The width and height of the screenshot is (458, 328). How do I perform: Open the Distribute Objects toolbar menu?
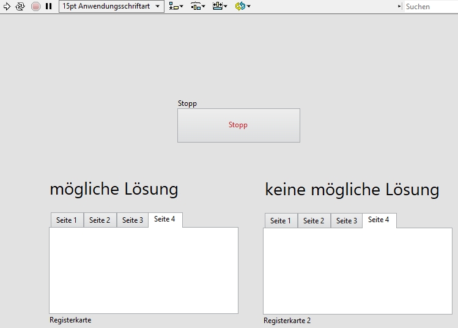click(x=198, y=6)
